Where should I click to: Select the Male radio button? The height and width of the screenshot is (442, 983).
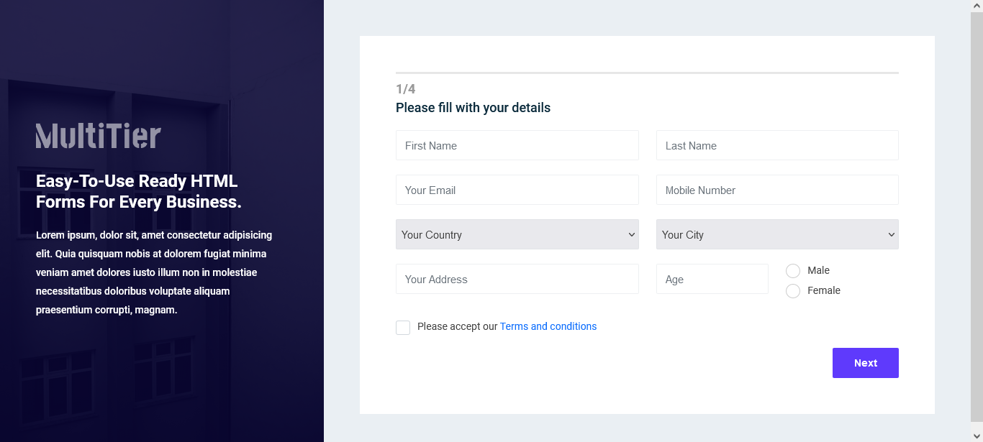(x=793, y=271)
